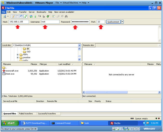
Task: Click the remote list horizontal scrollbar thumb
Action: 106,92
